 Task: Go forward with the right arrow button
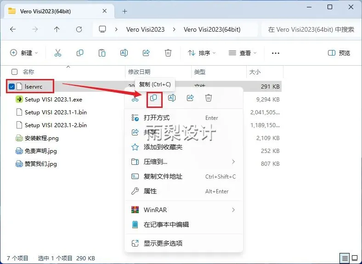[35, 29]
